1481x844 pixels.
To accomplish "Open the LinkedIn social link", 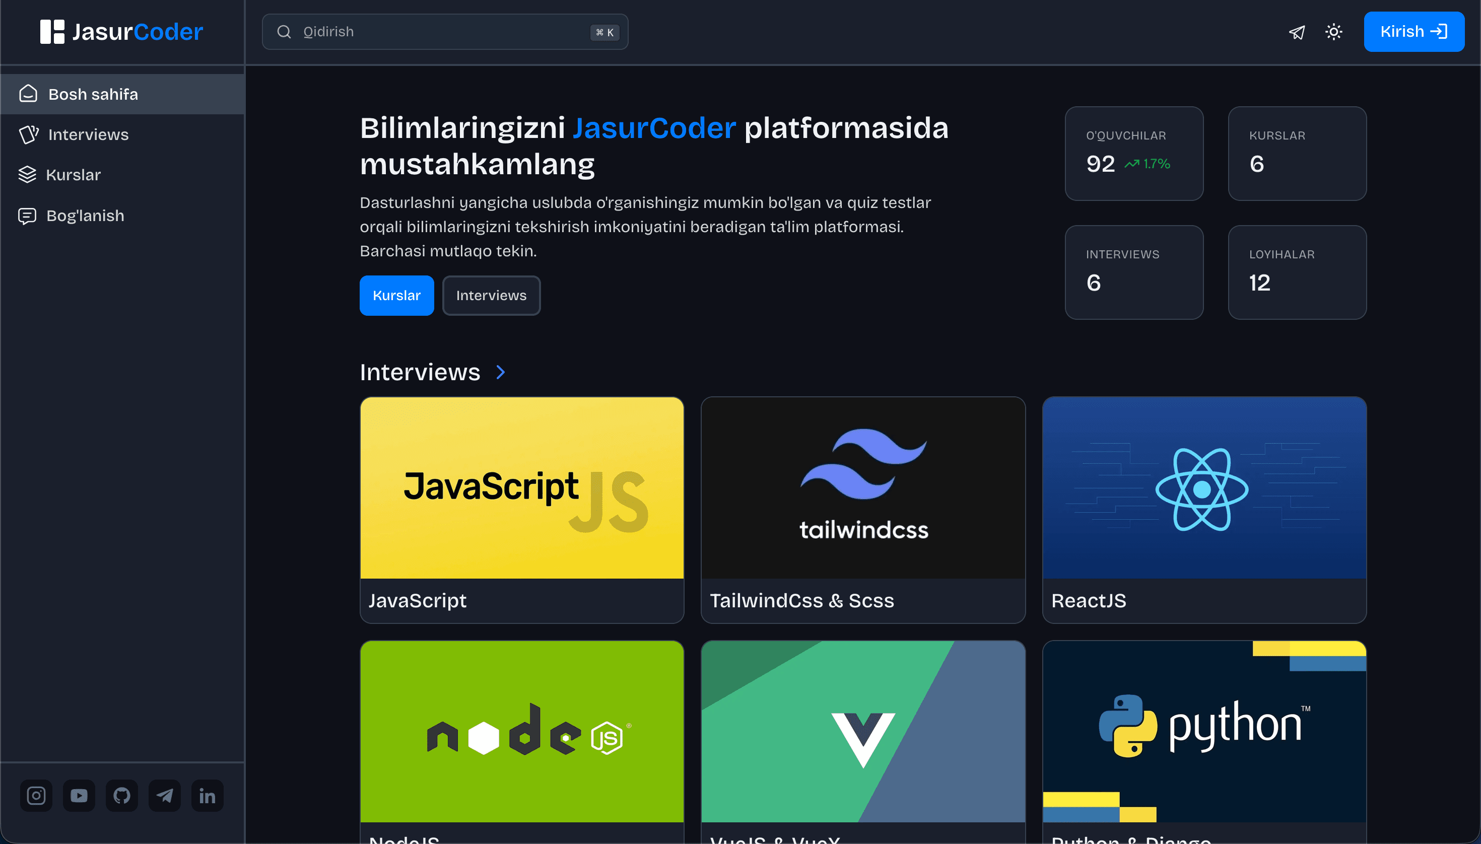I will tap(208, 795).
